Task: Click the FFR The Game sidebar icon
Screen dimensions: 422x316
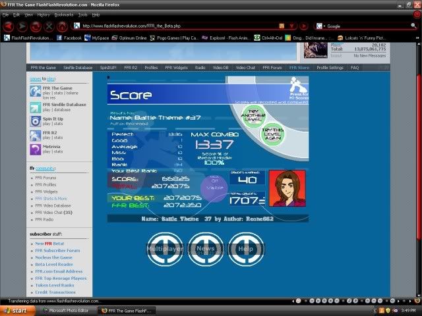Action: pos(35,92)
